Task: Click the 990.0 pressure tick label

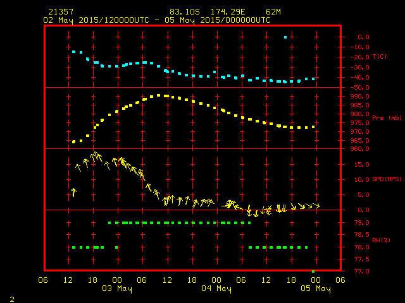Action: [359, 97]
